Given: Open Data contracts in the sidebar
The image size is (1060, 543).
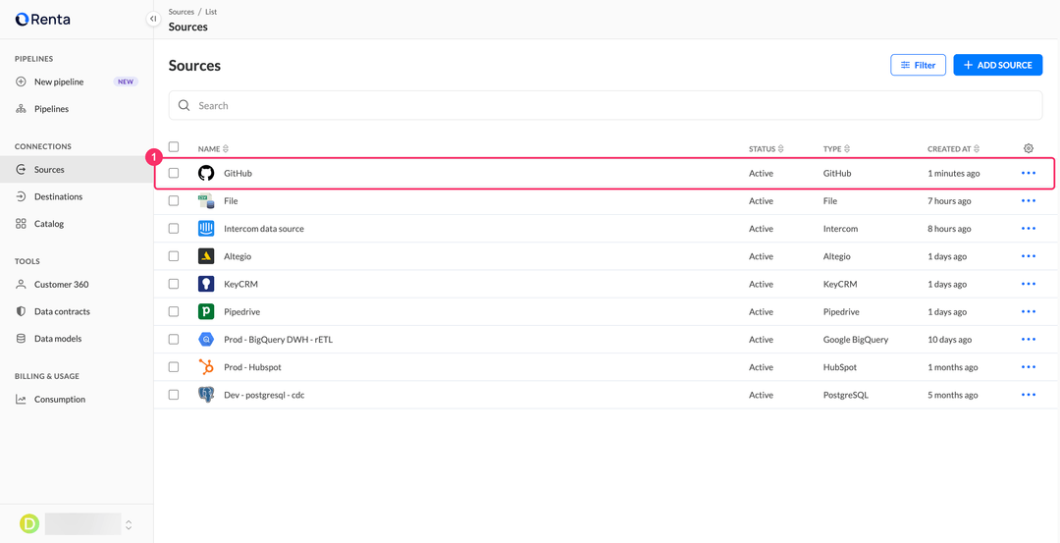Looking at the screenshot, I should 77,311.
